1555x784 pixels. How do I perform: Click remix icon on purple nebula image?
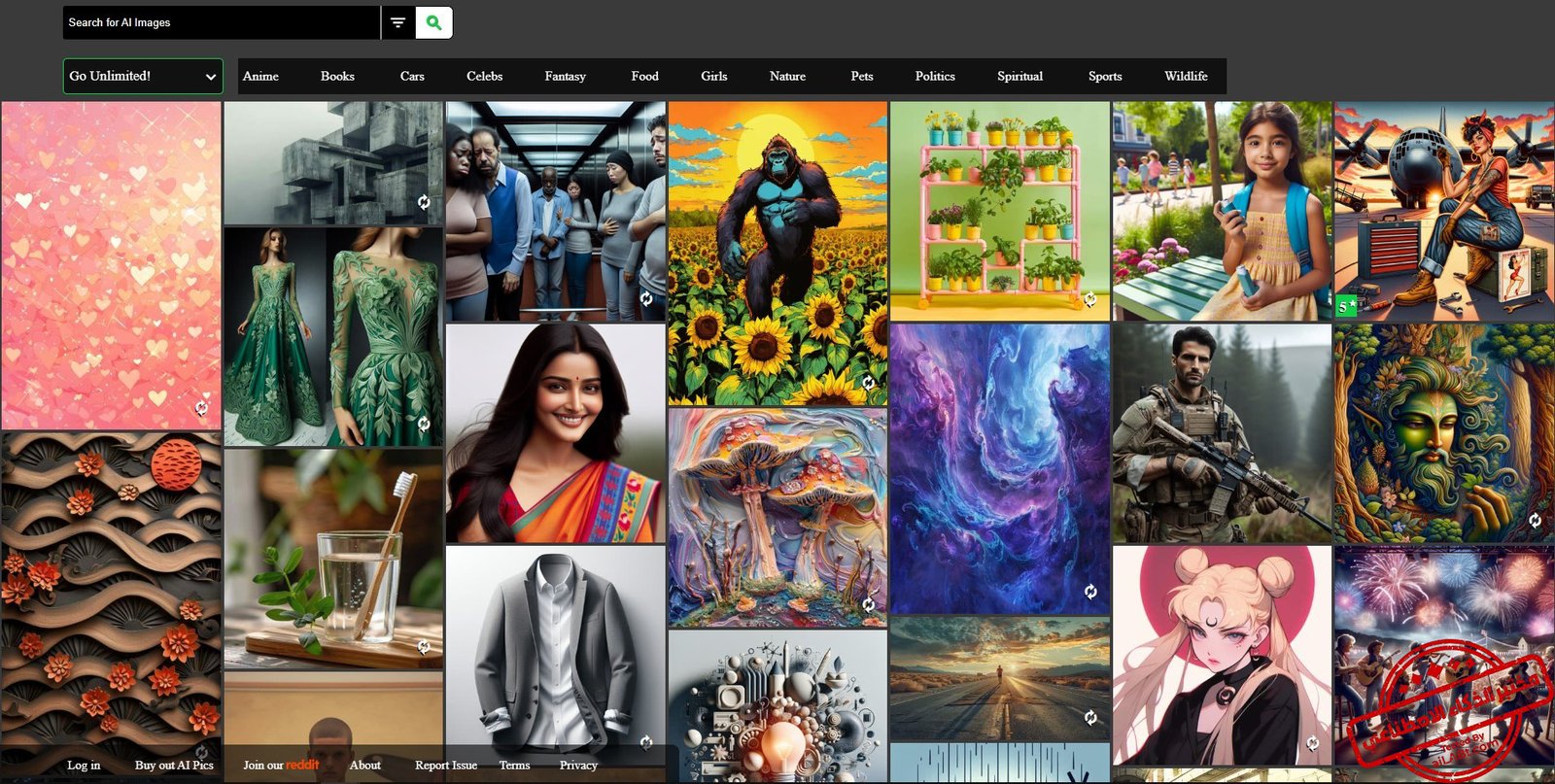coord(1090,592)
